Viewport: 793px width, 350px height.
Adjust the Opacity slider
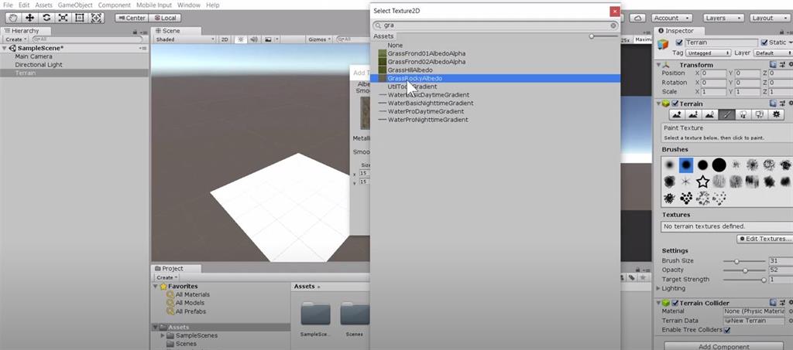[743, 270]
